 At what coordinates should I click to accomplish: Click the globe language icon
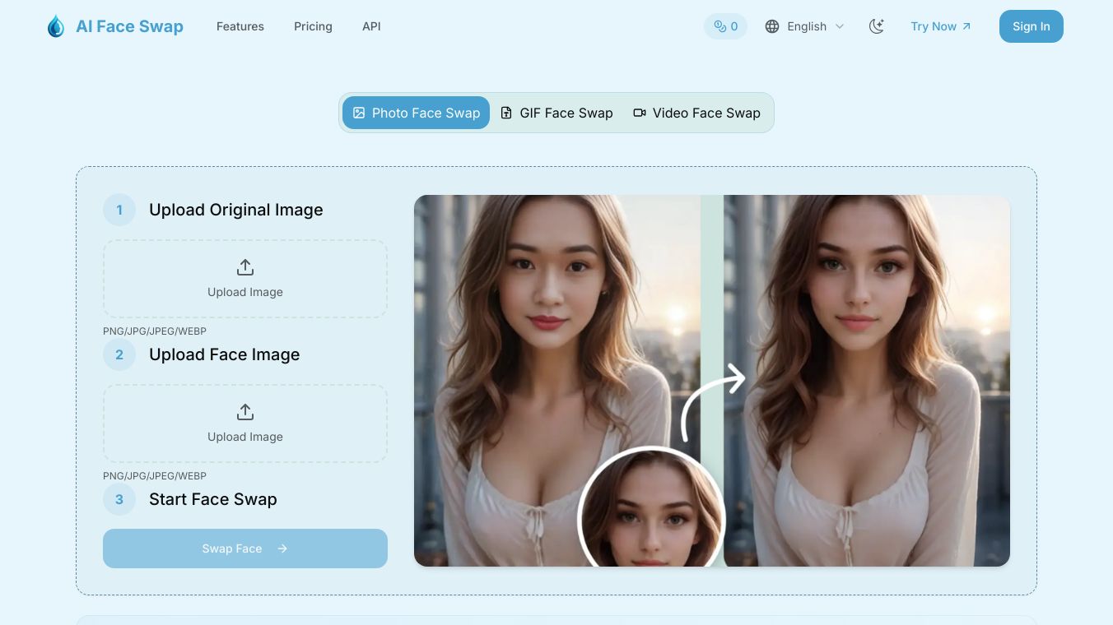[772, 26]
